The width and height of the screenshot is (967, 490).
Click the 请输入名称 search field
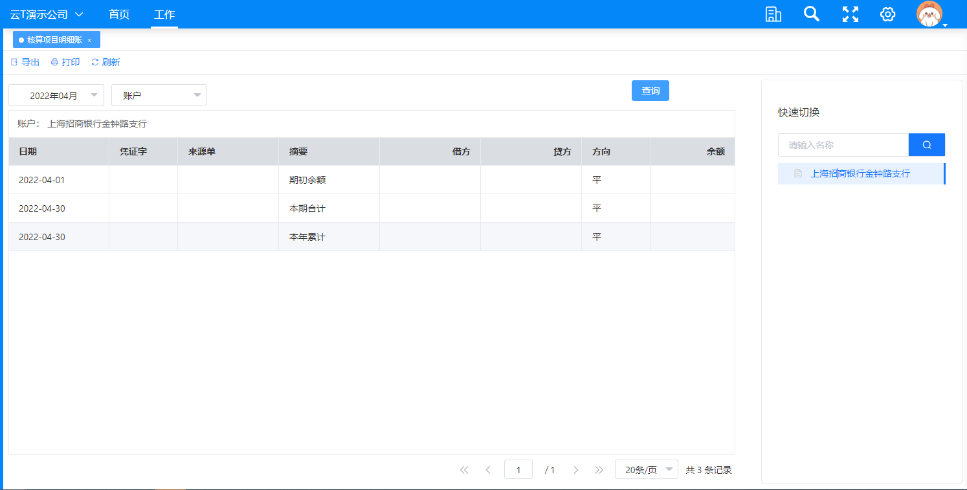coord(843,145)
